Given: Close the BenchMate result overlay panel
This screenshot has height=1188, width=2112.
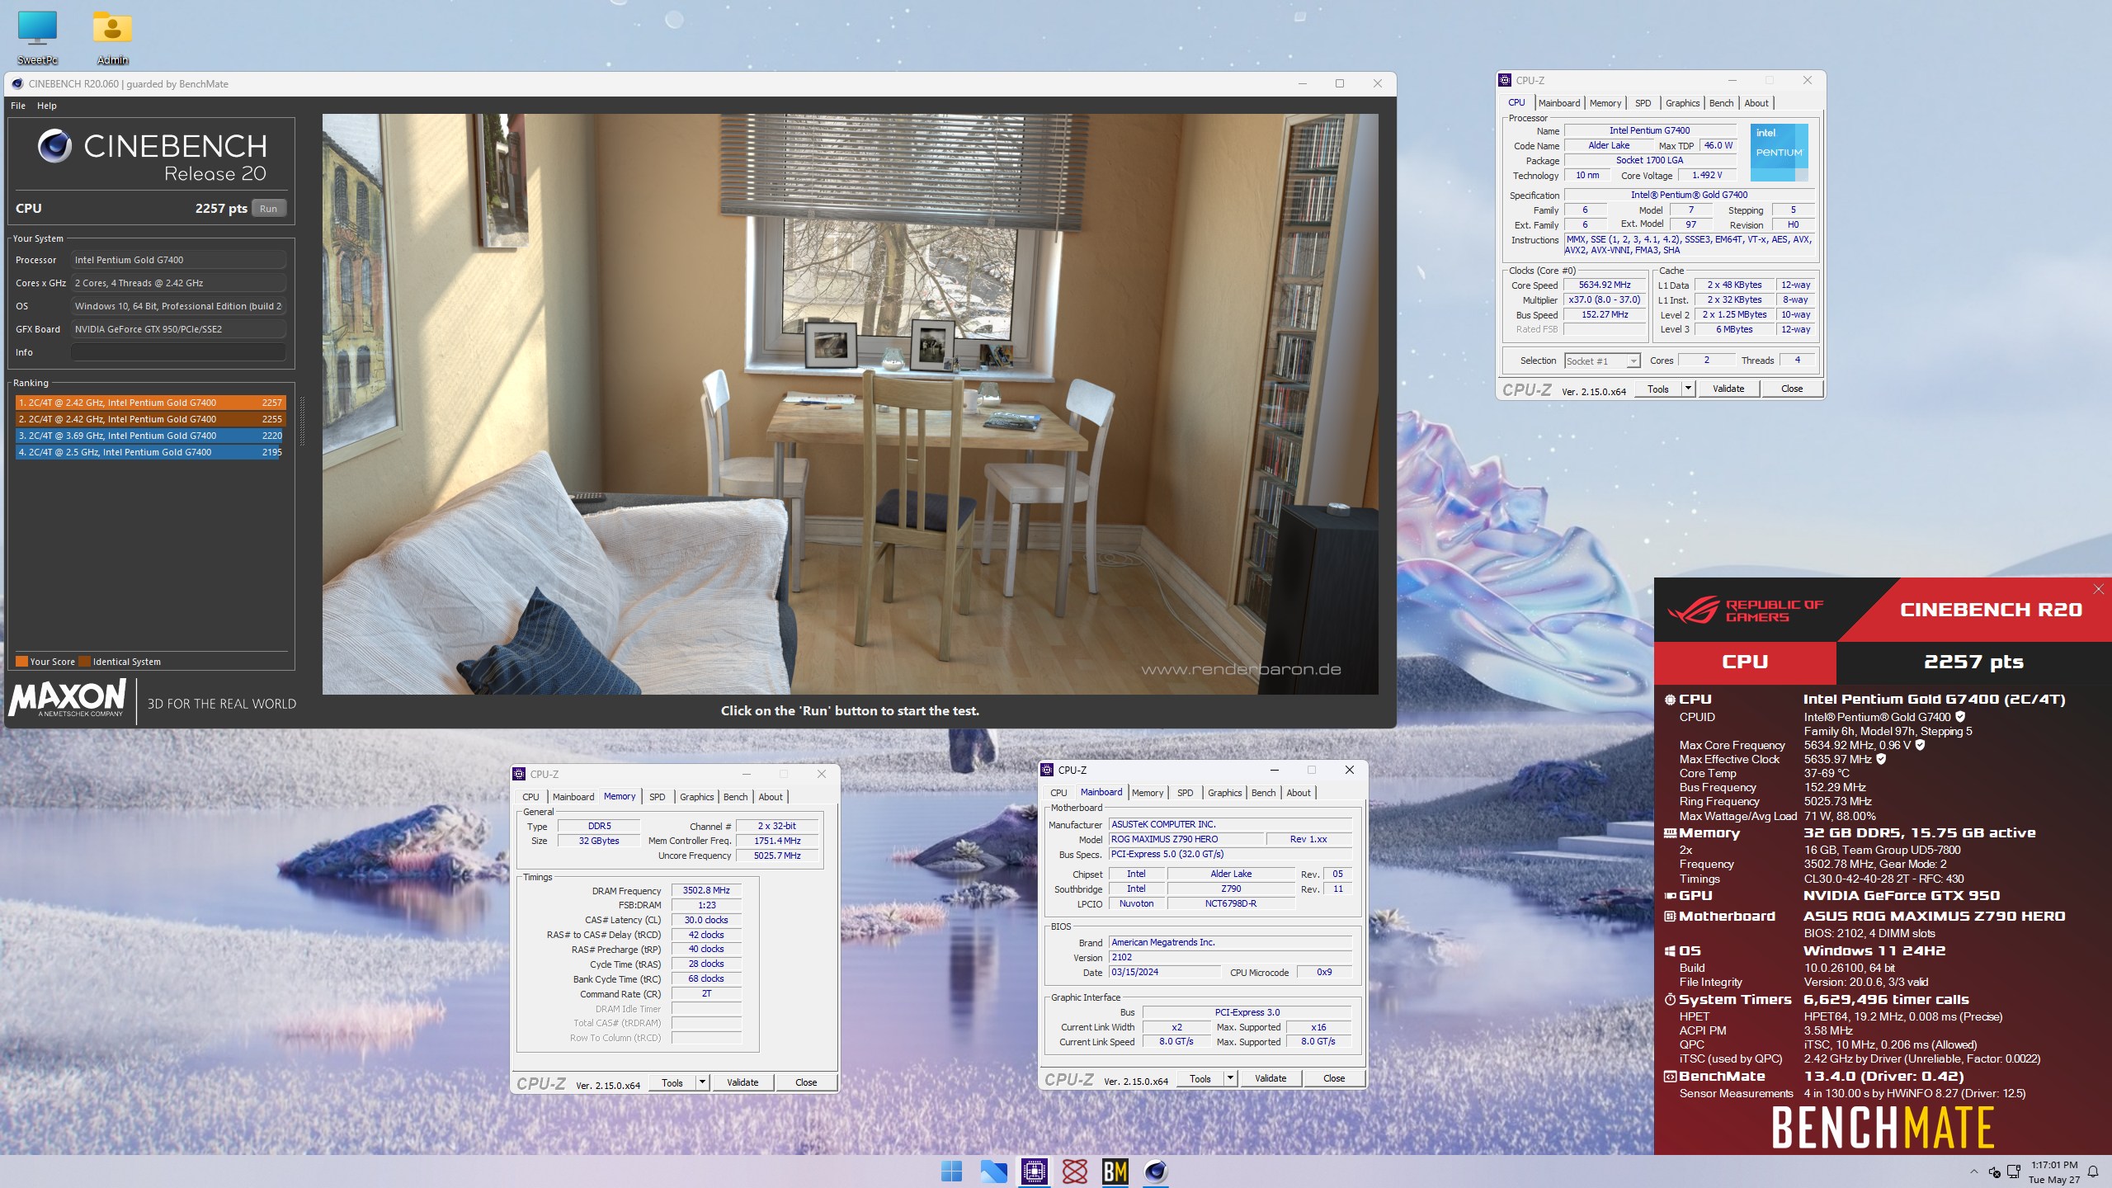Looking at the screenshot, I should click(x=2099, y=588).
